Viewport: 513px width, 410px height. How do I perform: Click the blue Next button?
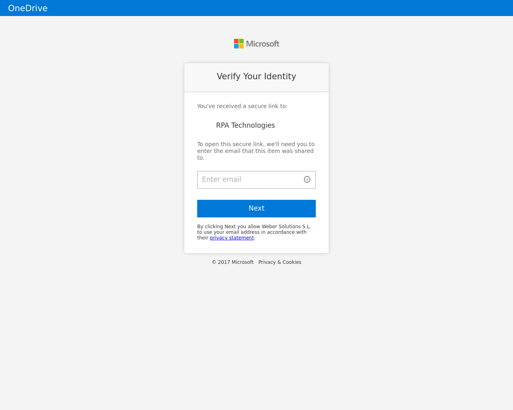point(256,209)
